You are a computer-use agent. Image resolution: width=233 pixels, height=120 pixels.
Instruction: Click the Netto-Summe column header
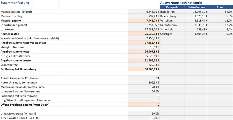coord(196,7)
